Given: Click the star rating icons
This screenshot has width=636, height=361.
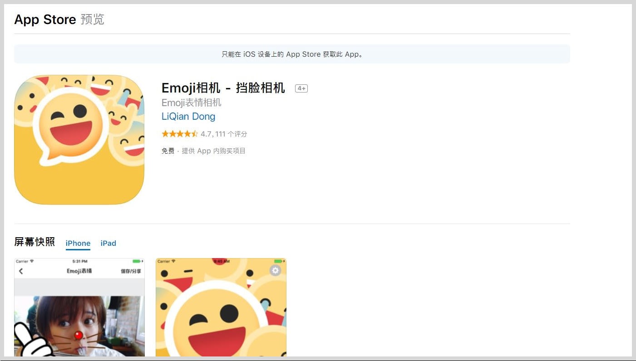Looking at the screenshot, I should (x=180, y=134).
